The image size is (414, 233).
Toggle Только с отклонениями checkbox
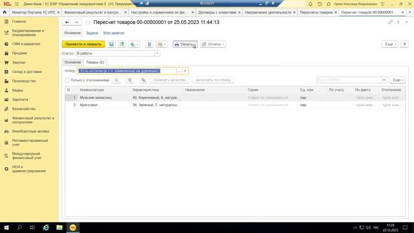pos(67,80)
